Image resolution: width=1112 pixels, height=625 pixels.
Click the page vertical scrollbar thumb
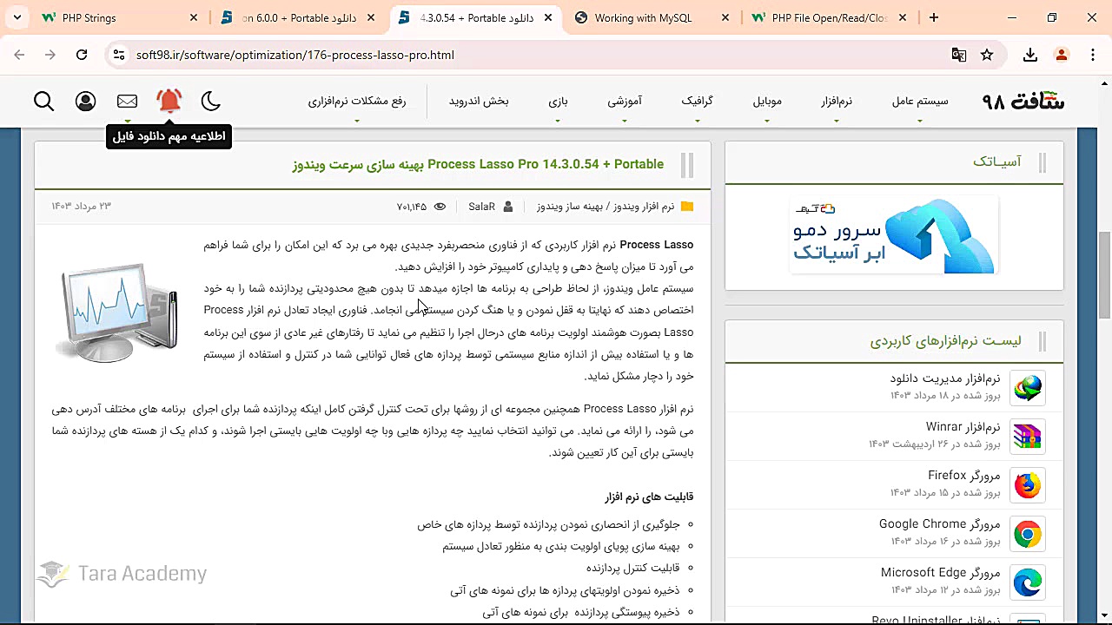[x=1105, y=275]
